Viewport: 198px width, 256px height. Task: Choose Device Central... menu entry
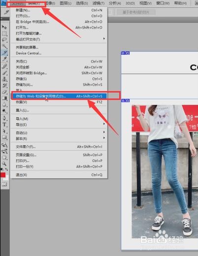pyautogui.click(x=59, y=53)
